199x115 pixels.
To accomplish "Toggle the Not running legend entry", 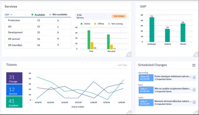I will tap(115, 24).
